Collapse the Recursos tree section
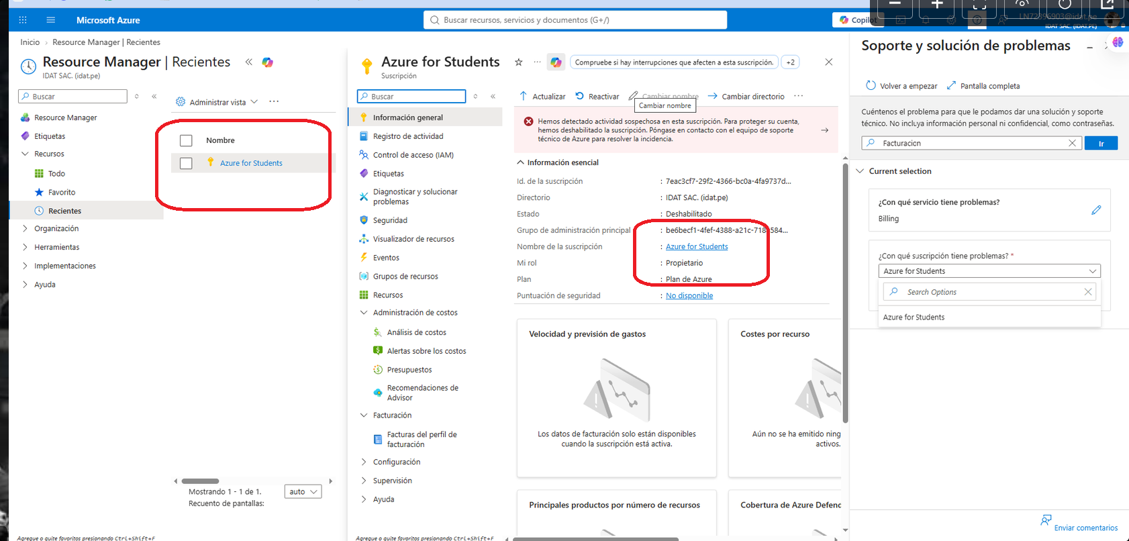Screen dimensions: 1129x541 tap(26, 154)
